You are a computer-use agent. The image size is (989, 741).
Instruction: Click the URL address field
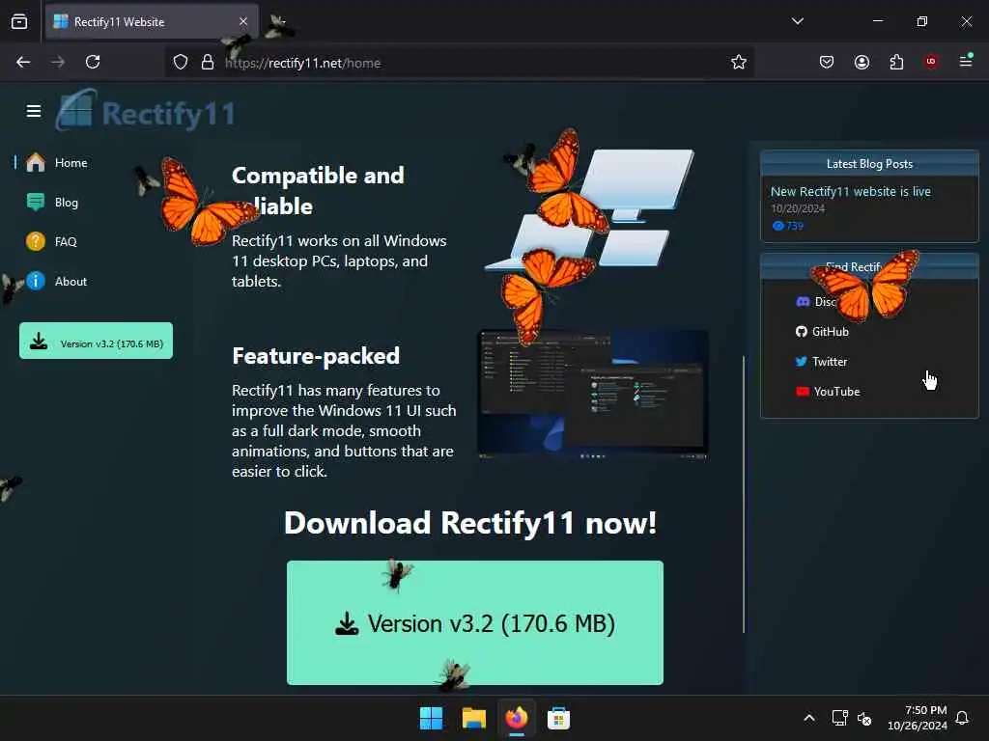(459, 63)
